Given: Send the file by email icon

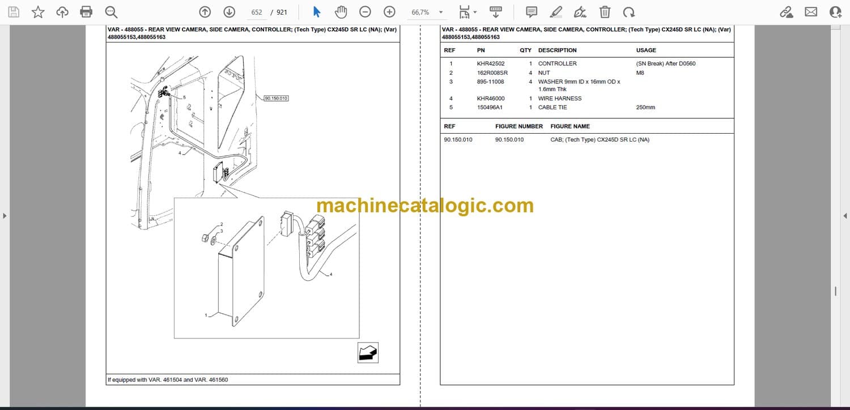Looking at the screenshot, I should 811,12.
